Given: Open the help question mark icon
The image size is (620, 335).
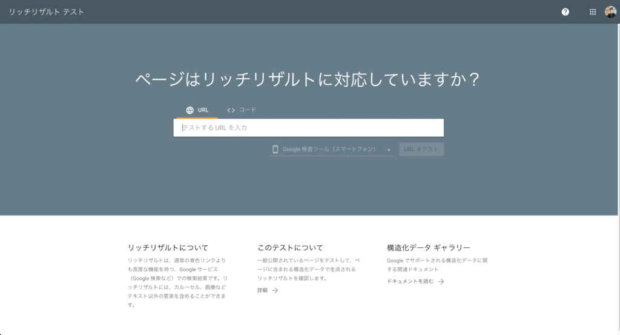Looking at the screenshot, I should click(566, 12).
